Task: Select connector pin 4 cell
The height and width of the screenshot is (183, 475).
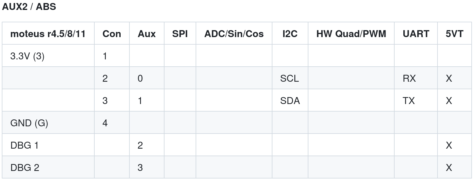Action: [112, 123]
